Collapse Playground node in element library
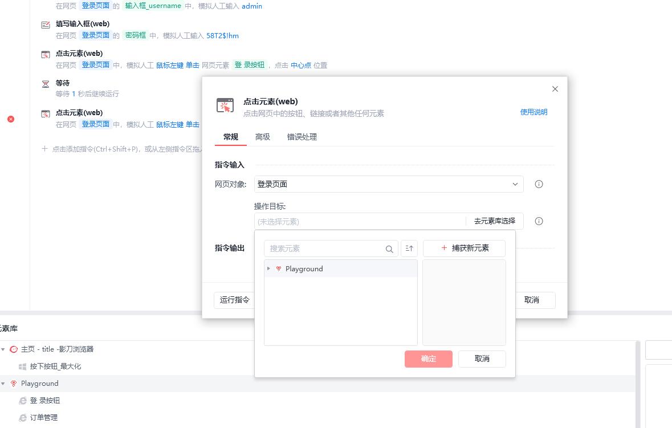This screenshot has width=672, height=428. (3, 384)
